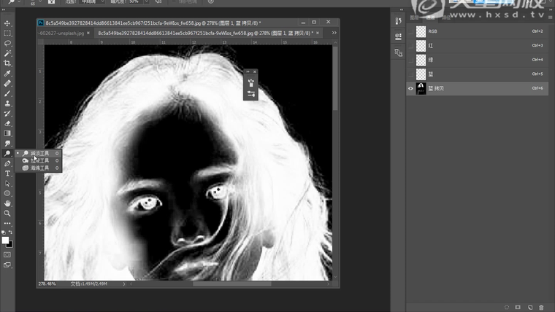Switch to the 602627-unsplash.jpg document tab

61,34
